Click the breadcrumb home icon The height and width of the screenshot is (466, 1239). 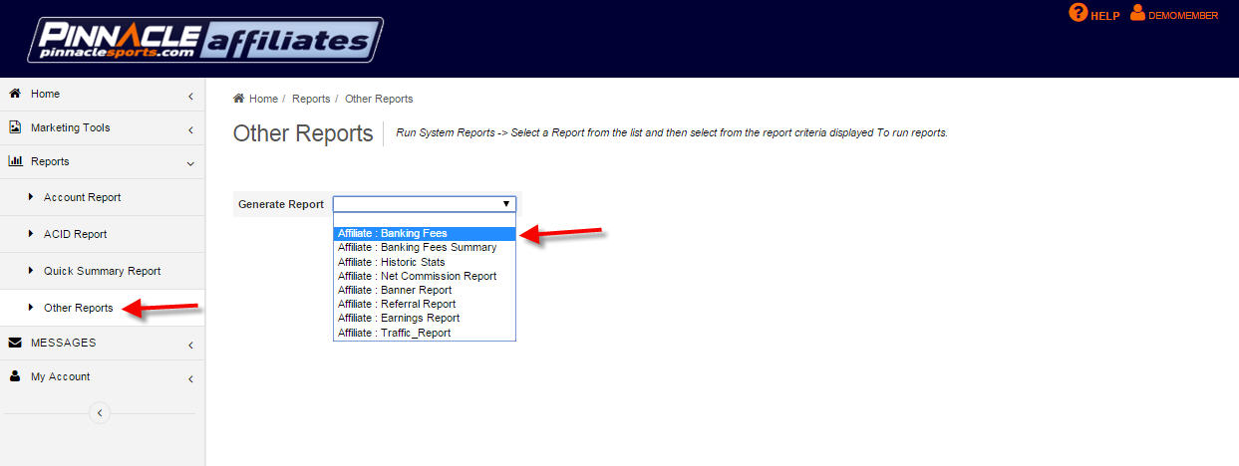[238, 99]
